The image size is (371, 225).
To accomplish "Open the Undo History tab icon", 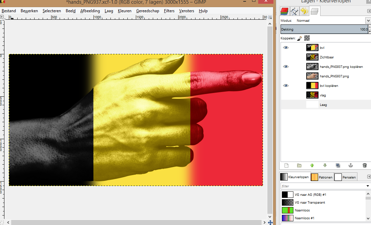I will [x=304, y=11].
